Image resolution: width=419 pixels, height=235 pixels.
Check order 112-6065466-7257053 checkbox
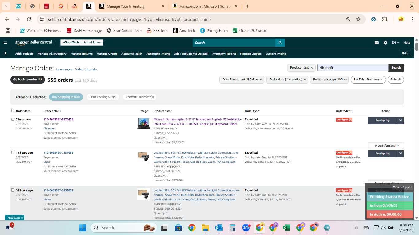click(x=13, y=152)
